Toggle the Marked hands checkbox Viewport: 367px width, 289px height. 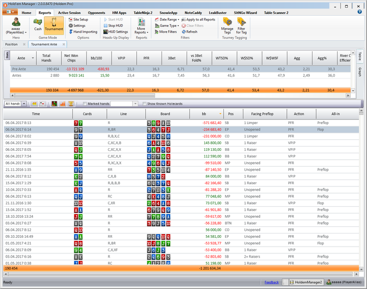(x=85, y=104)
